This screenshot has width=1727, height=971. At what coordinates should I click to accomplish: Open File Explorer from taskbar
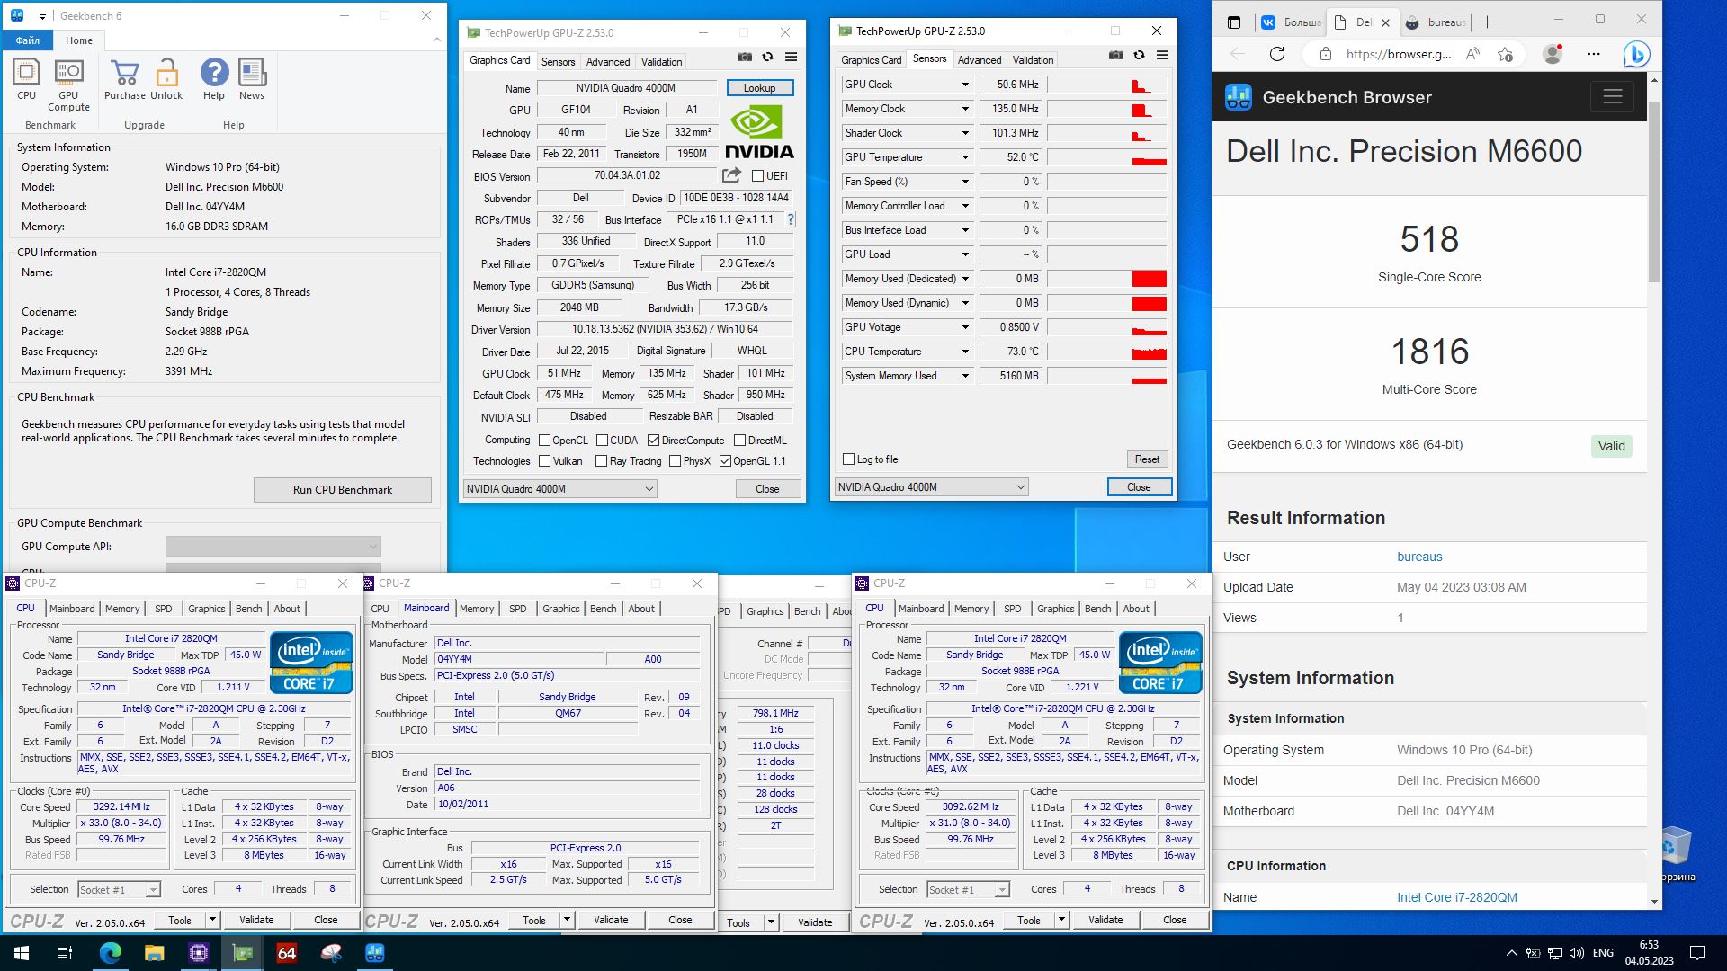pyautogui.click(x=154, y=953)
